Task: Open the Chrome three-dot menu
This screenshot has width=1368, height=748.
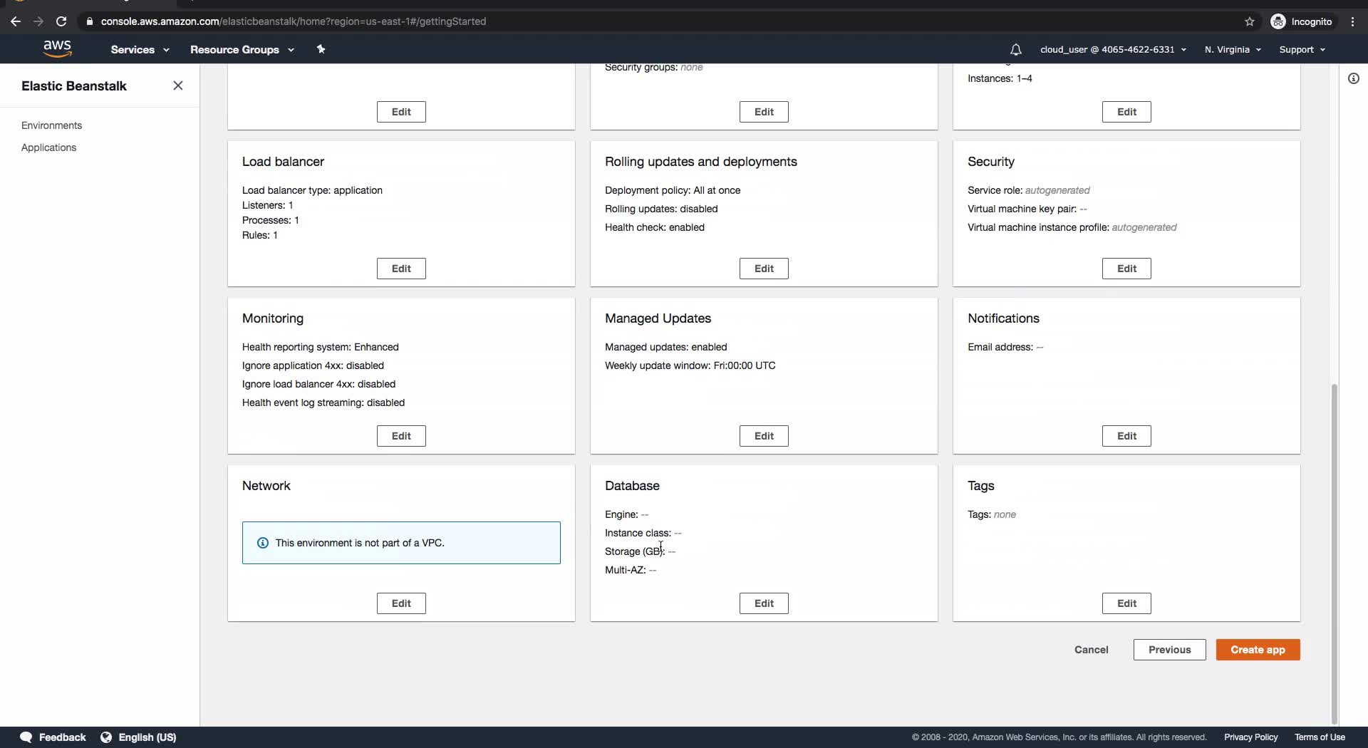Action: (x=1353, y=21)
